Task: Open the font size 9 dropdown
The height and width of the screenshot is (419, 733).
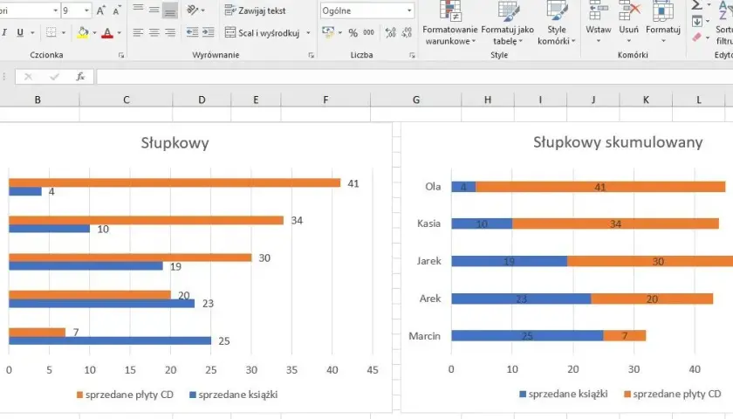Action: [86, 10]
